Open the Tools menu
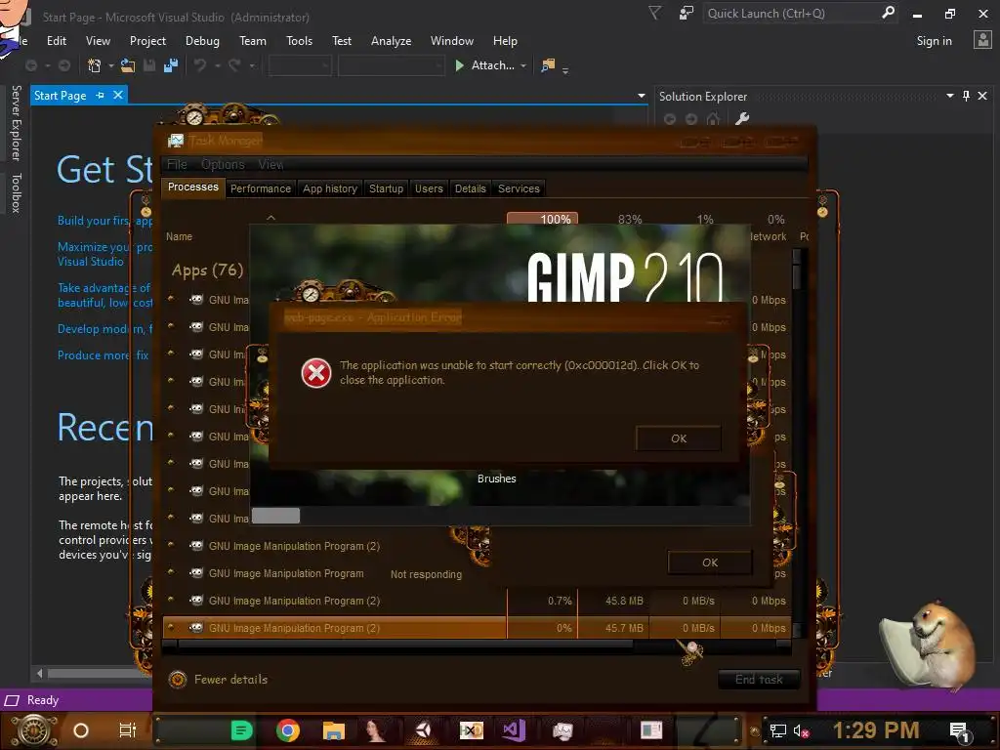The height and width of the screenshot is (750, 1000). pos(299,41)
